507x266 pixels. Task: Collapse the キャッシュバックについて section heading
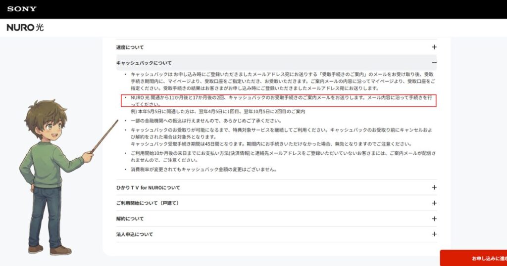[x=144, y=63]
